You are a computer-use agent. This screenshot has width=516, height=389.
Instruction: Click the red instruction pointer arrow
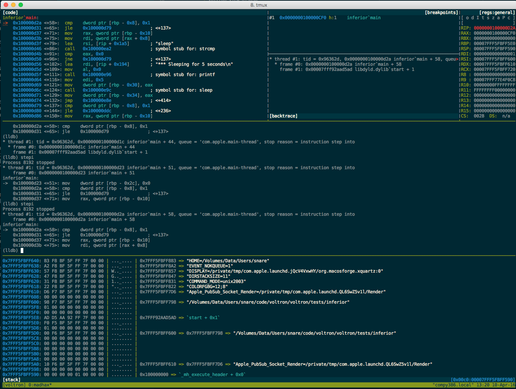pyautogui.click(x=5, y=23)
